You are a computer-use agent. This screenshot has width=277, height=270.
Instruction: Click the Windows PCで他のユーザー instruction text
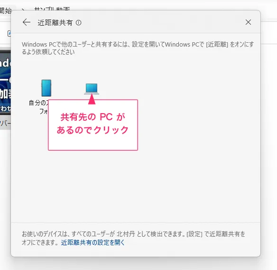click(138, 48)
